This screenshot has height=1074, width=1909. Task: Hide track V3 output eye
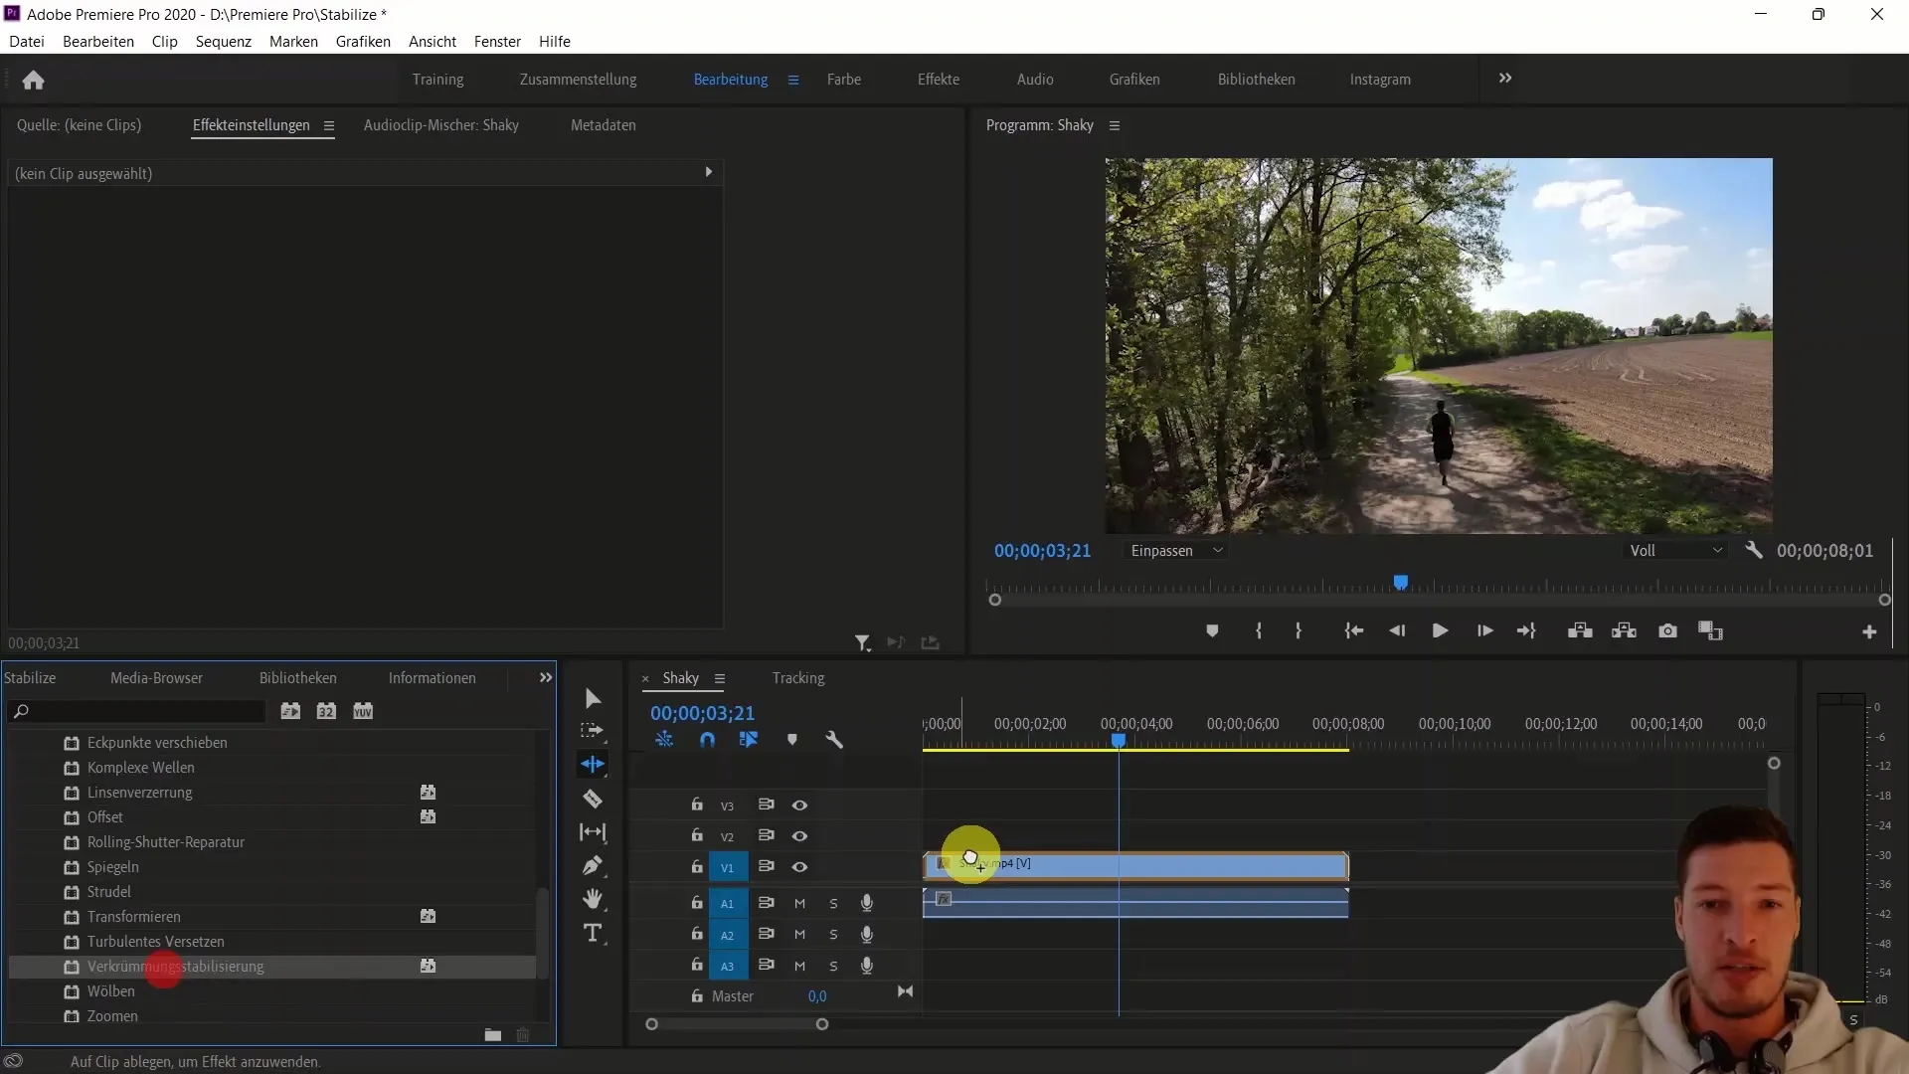click(799, 805)
